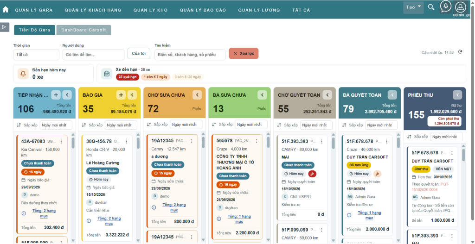475x244 pixels.
Task: Click info icon on a dương card
Action: 154,207
